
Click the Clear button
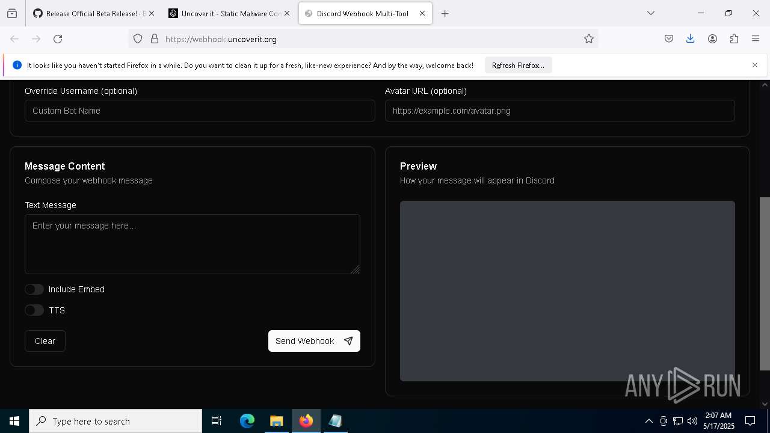click(45, 341)
